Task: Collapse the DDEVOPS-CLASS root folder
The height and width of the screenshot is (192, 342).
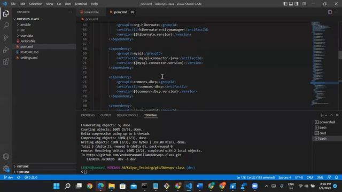Action: pos(28,19)
